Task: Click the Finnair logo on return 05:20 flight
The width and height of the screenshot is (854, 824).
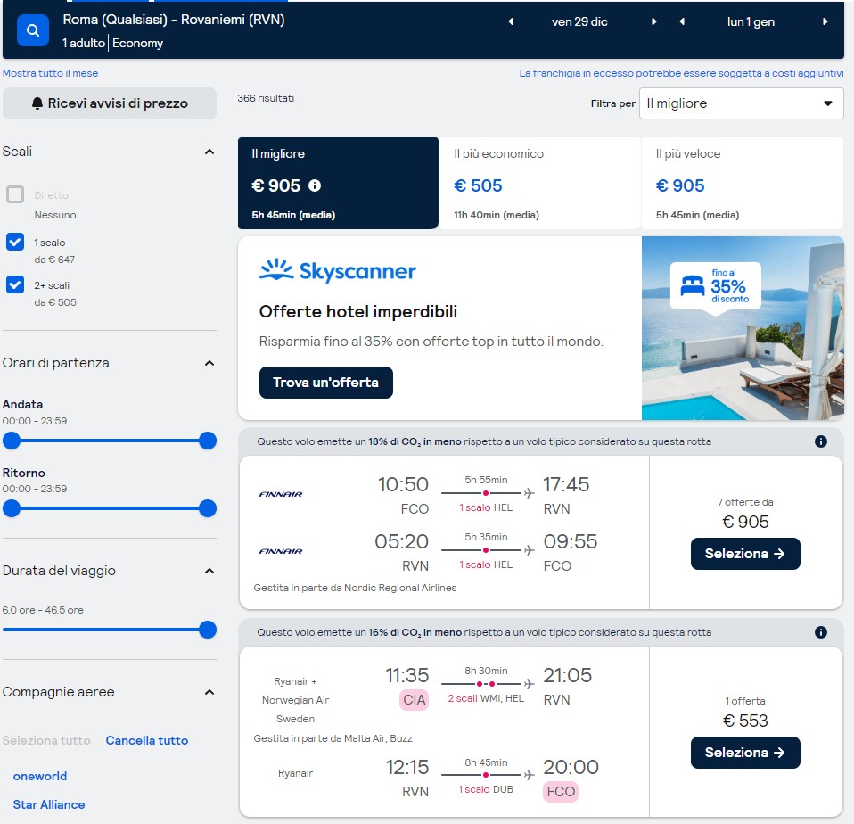Action: point(281,551)
